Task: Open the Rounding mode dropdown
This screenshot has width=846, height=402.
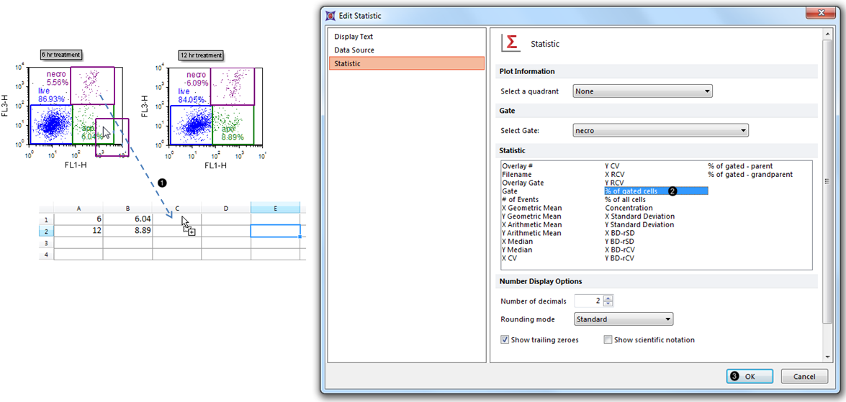Action: 624,319
